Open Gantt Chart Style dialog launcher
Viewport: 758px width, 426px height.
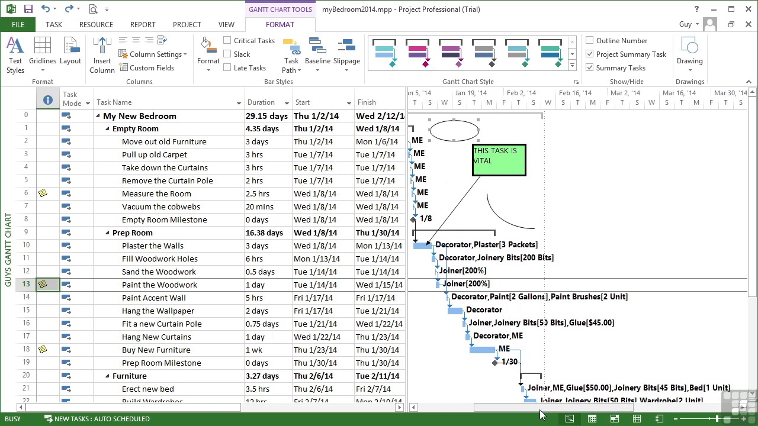point(576,82)
